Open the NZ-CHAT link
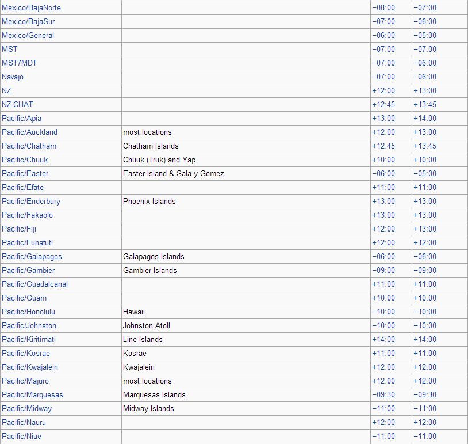This screenshot has height=444, width=468. pyautogui.click(x=17, y=104)
